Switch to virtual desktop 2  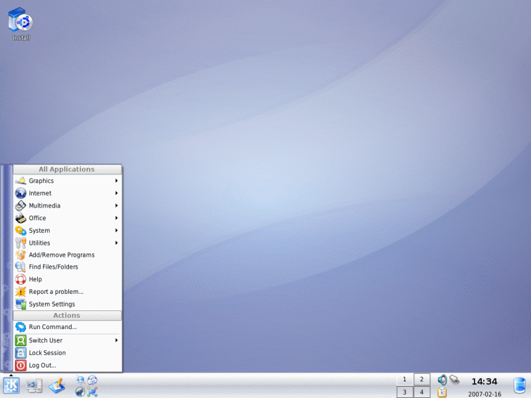coord(421,379)
